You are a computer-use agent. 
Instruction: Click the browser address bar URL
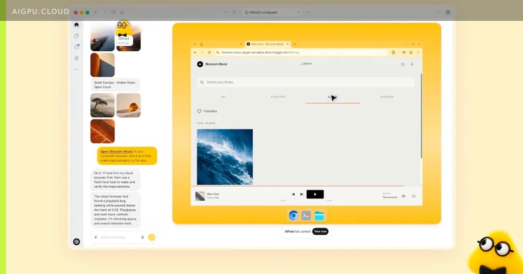(x=261, y=53)
